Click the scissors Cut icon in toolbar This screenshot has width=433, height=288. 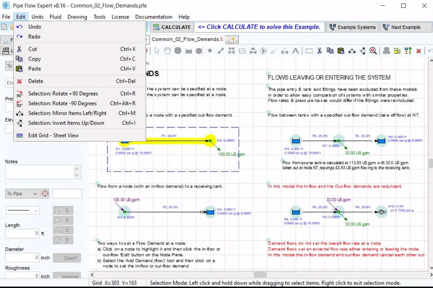[320, 51]
